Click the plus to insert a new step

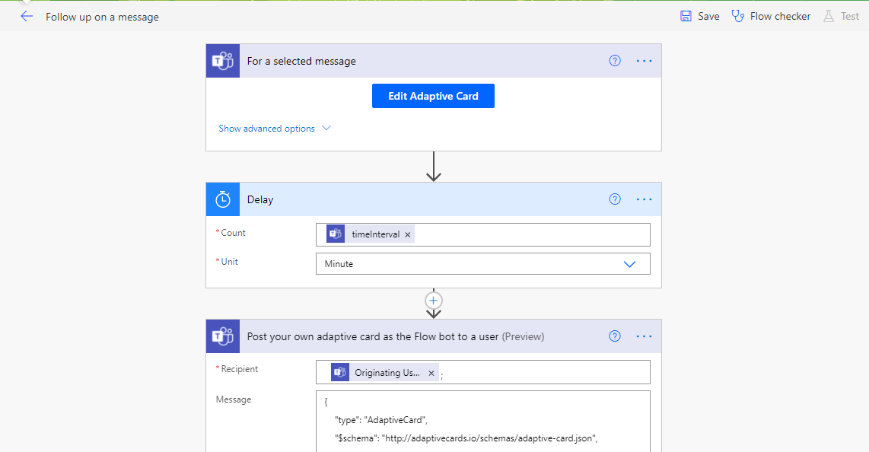[x=433, y=301]
